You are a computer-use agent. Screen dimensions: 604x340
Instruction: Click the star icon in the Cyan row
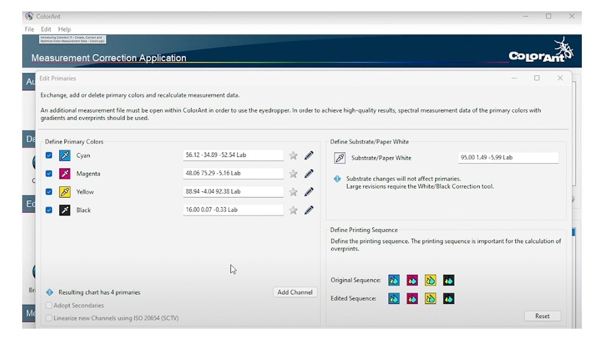pos(294,155)
